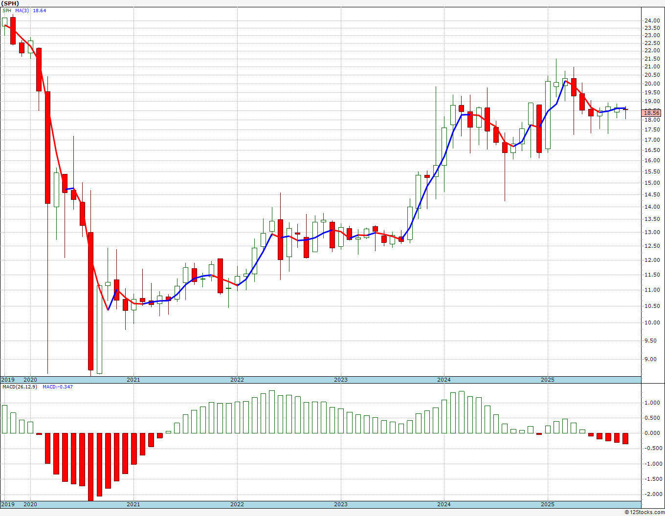The height and width of the screenshot is (516, 665).
Task: Click 2023 on the price chart time axis
Action: [341, 380]
